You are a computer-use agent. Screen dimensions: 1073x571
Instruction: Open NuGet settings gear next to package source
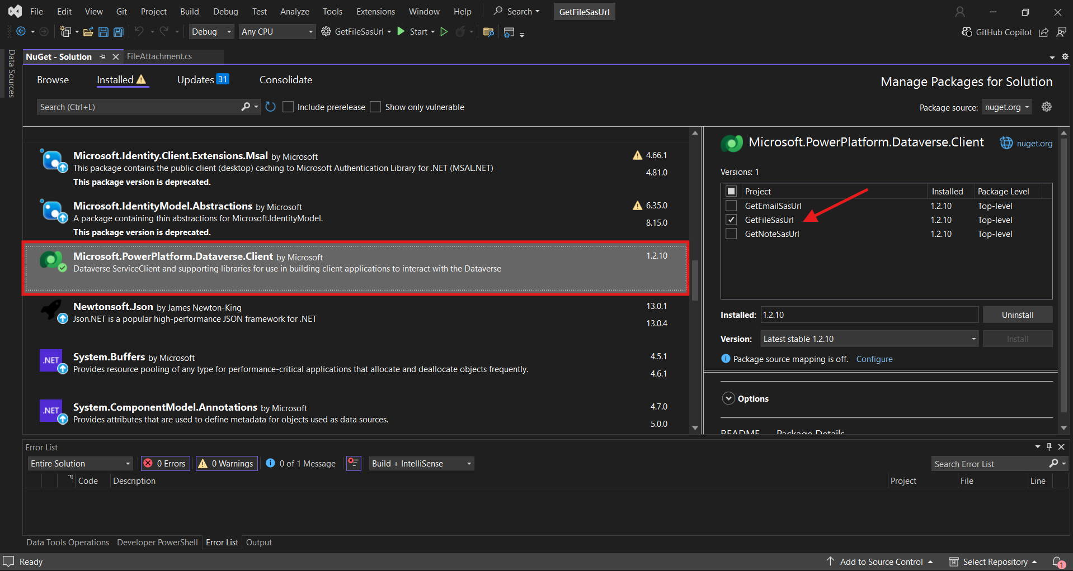[1047, 107]
